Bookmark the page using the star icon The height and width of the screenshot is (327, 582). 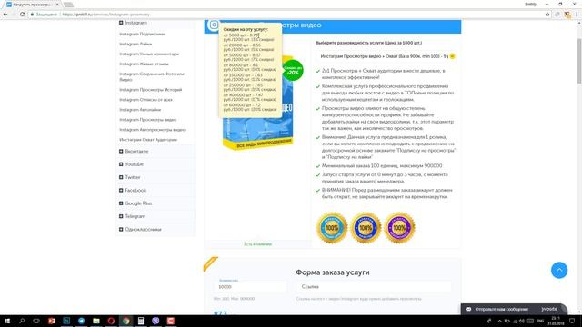[547, 15]
